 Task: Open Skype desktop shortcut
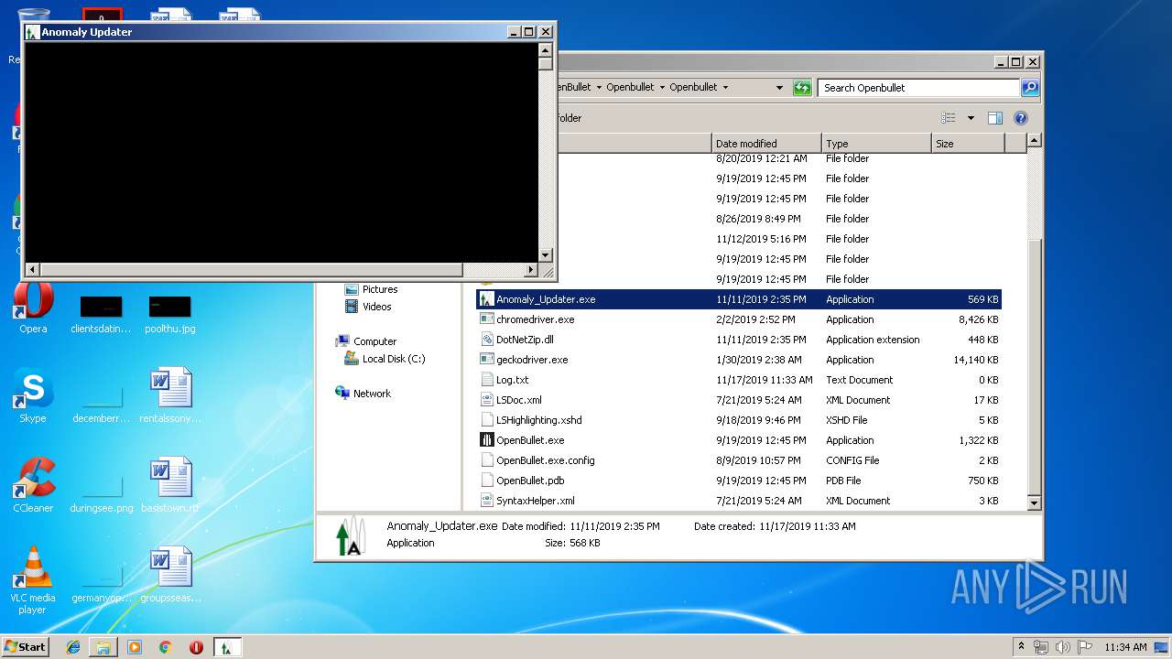tap(33, 396)
